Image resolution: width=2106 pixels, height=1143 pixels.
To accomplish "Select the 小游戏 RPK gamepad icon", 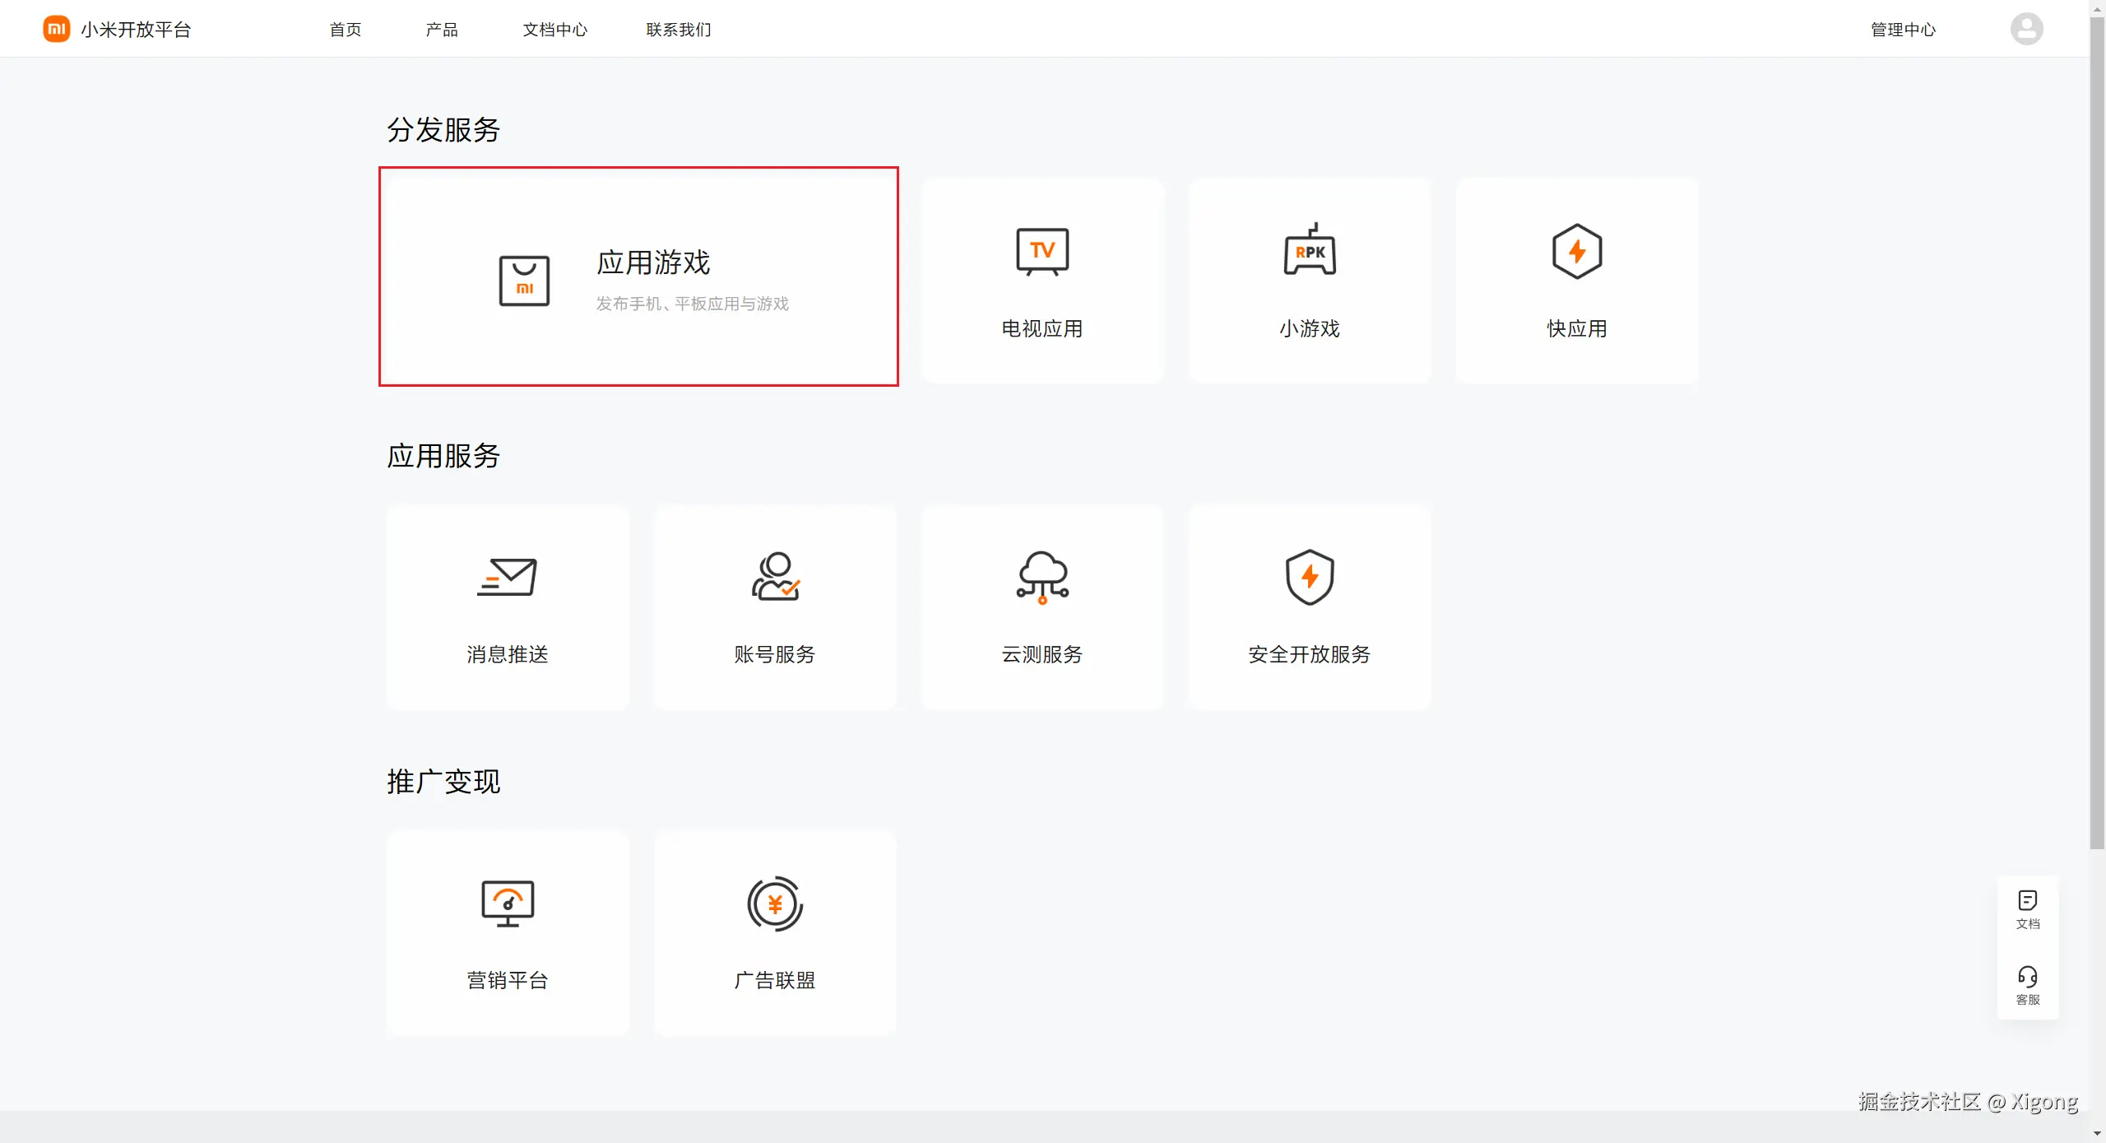I will click(1310, 251).
